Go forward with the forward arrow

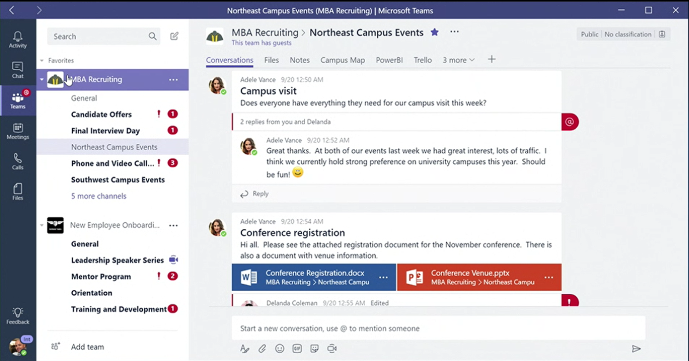pyautogui.click(x=39, y=10)
